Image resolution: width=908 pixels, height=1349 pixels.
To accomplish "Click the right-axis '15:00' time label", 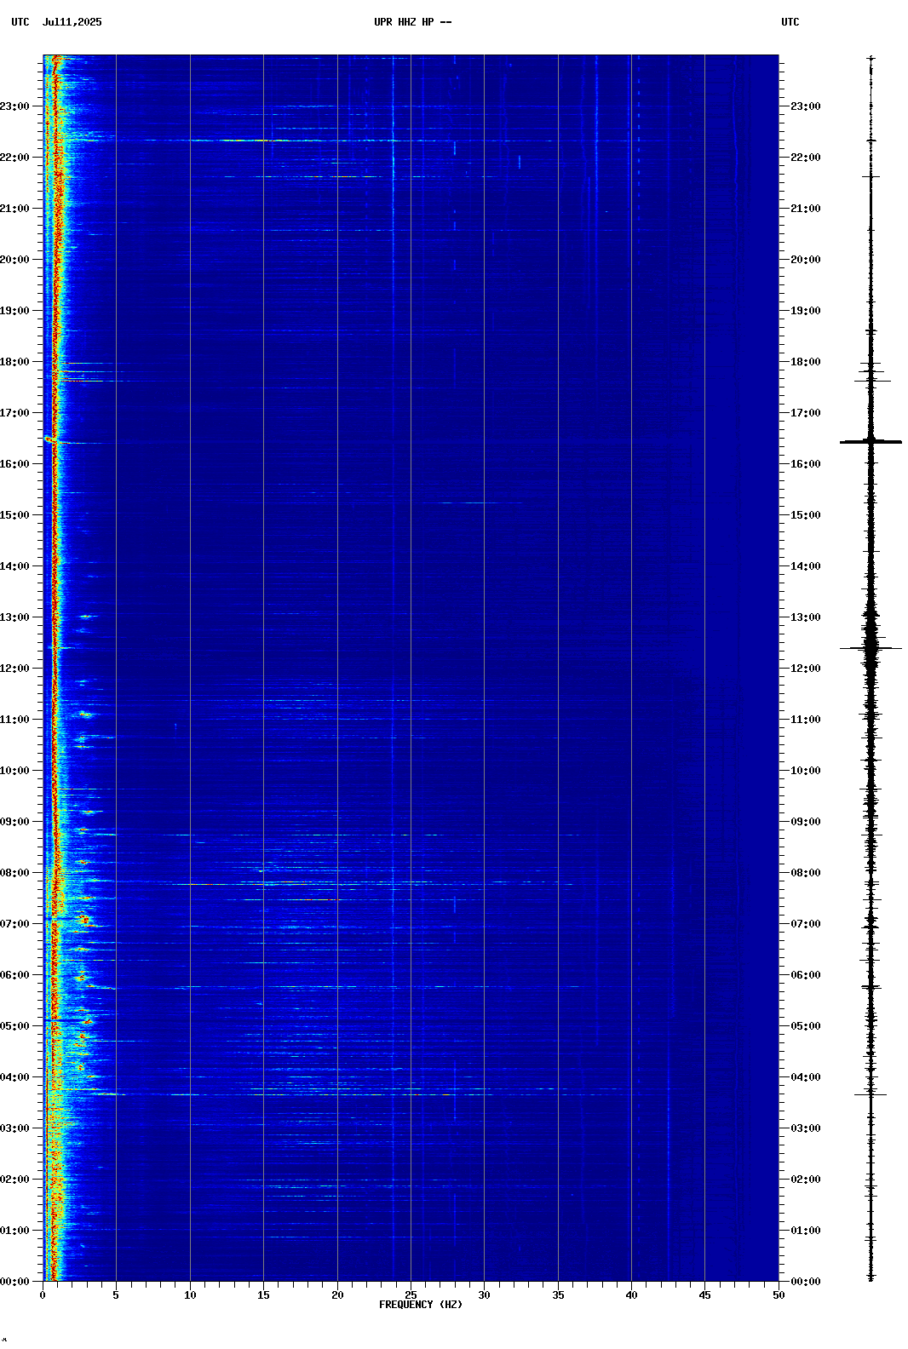I will [806, 515].
